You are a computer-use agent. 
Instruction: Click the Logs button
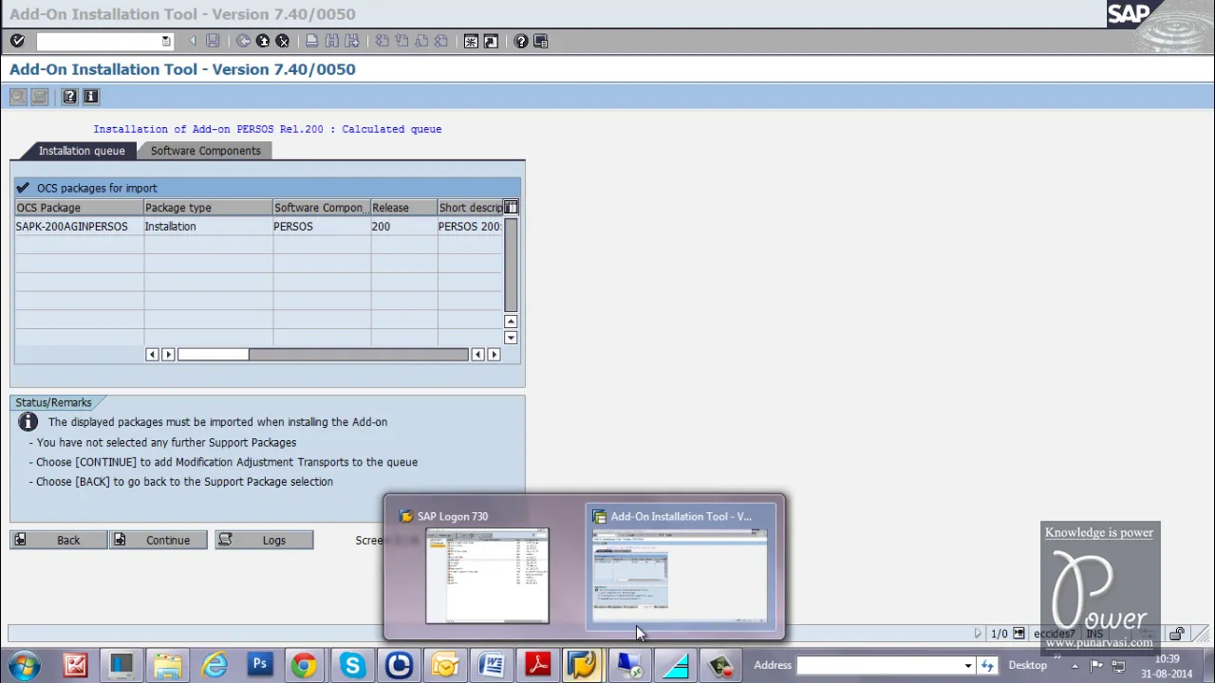coord(264,540)
